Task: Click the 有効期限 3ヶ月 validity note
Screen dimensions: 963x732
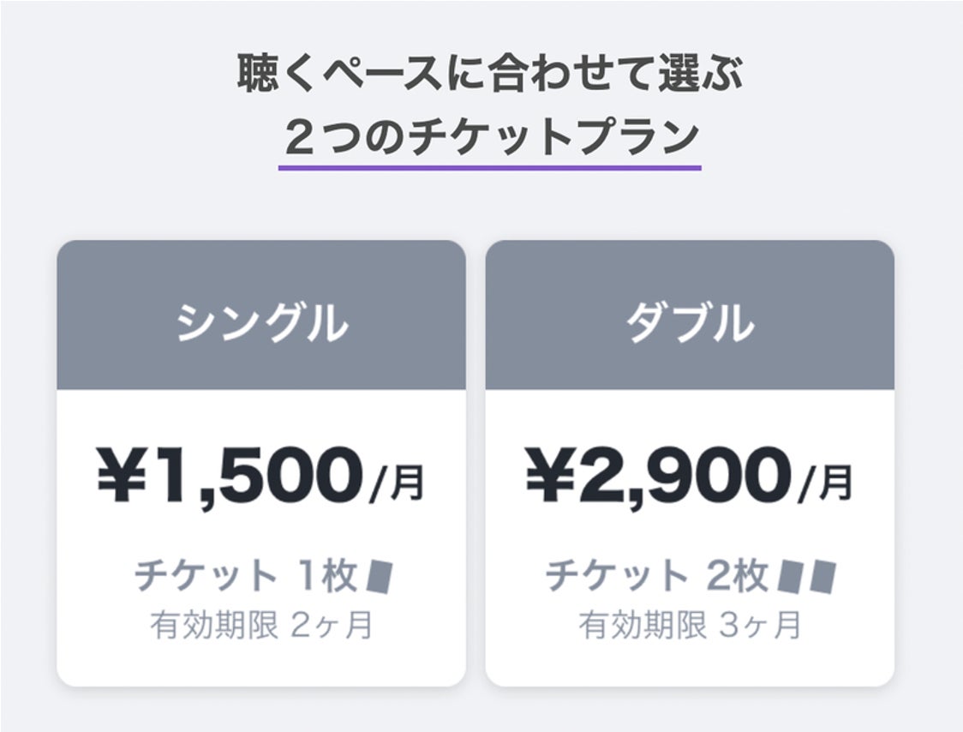Action: [690, 625]
